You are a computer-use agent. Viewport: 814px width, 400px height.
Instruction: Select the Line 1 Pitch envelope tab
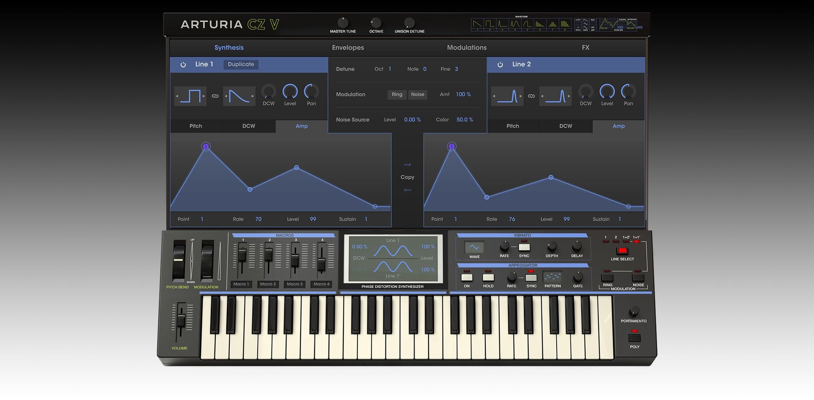196,126
